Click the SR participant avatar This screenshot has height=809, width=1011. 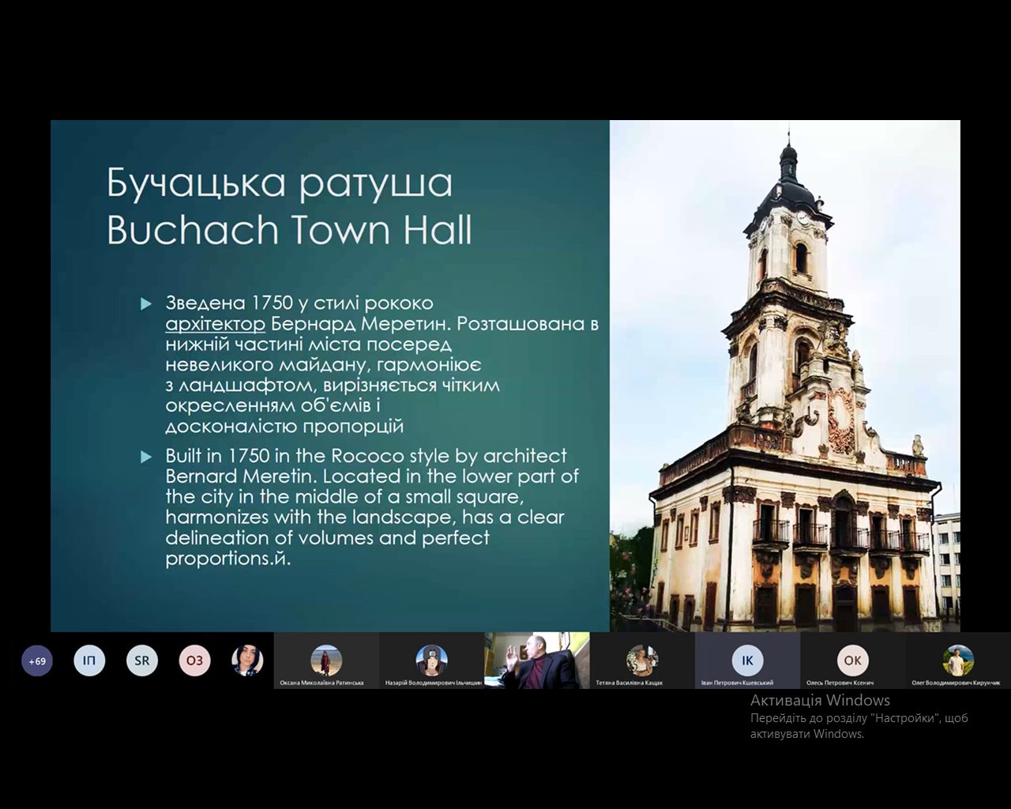[141, 660]
